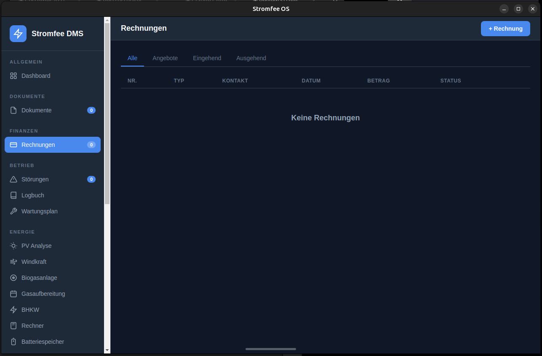
Task: Click the Batteriespeicher battery icon
Action: click(x=13, y=342)
